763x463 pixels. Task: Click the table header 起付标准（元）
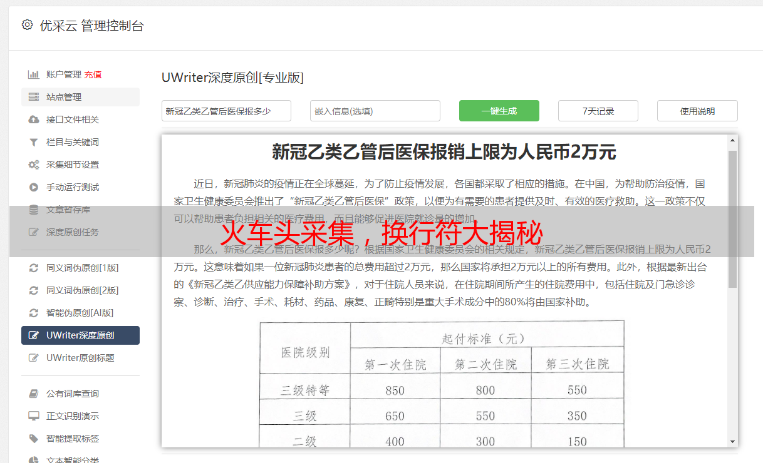tap(483, 338)
